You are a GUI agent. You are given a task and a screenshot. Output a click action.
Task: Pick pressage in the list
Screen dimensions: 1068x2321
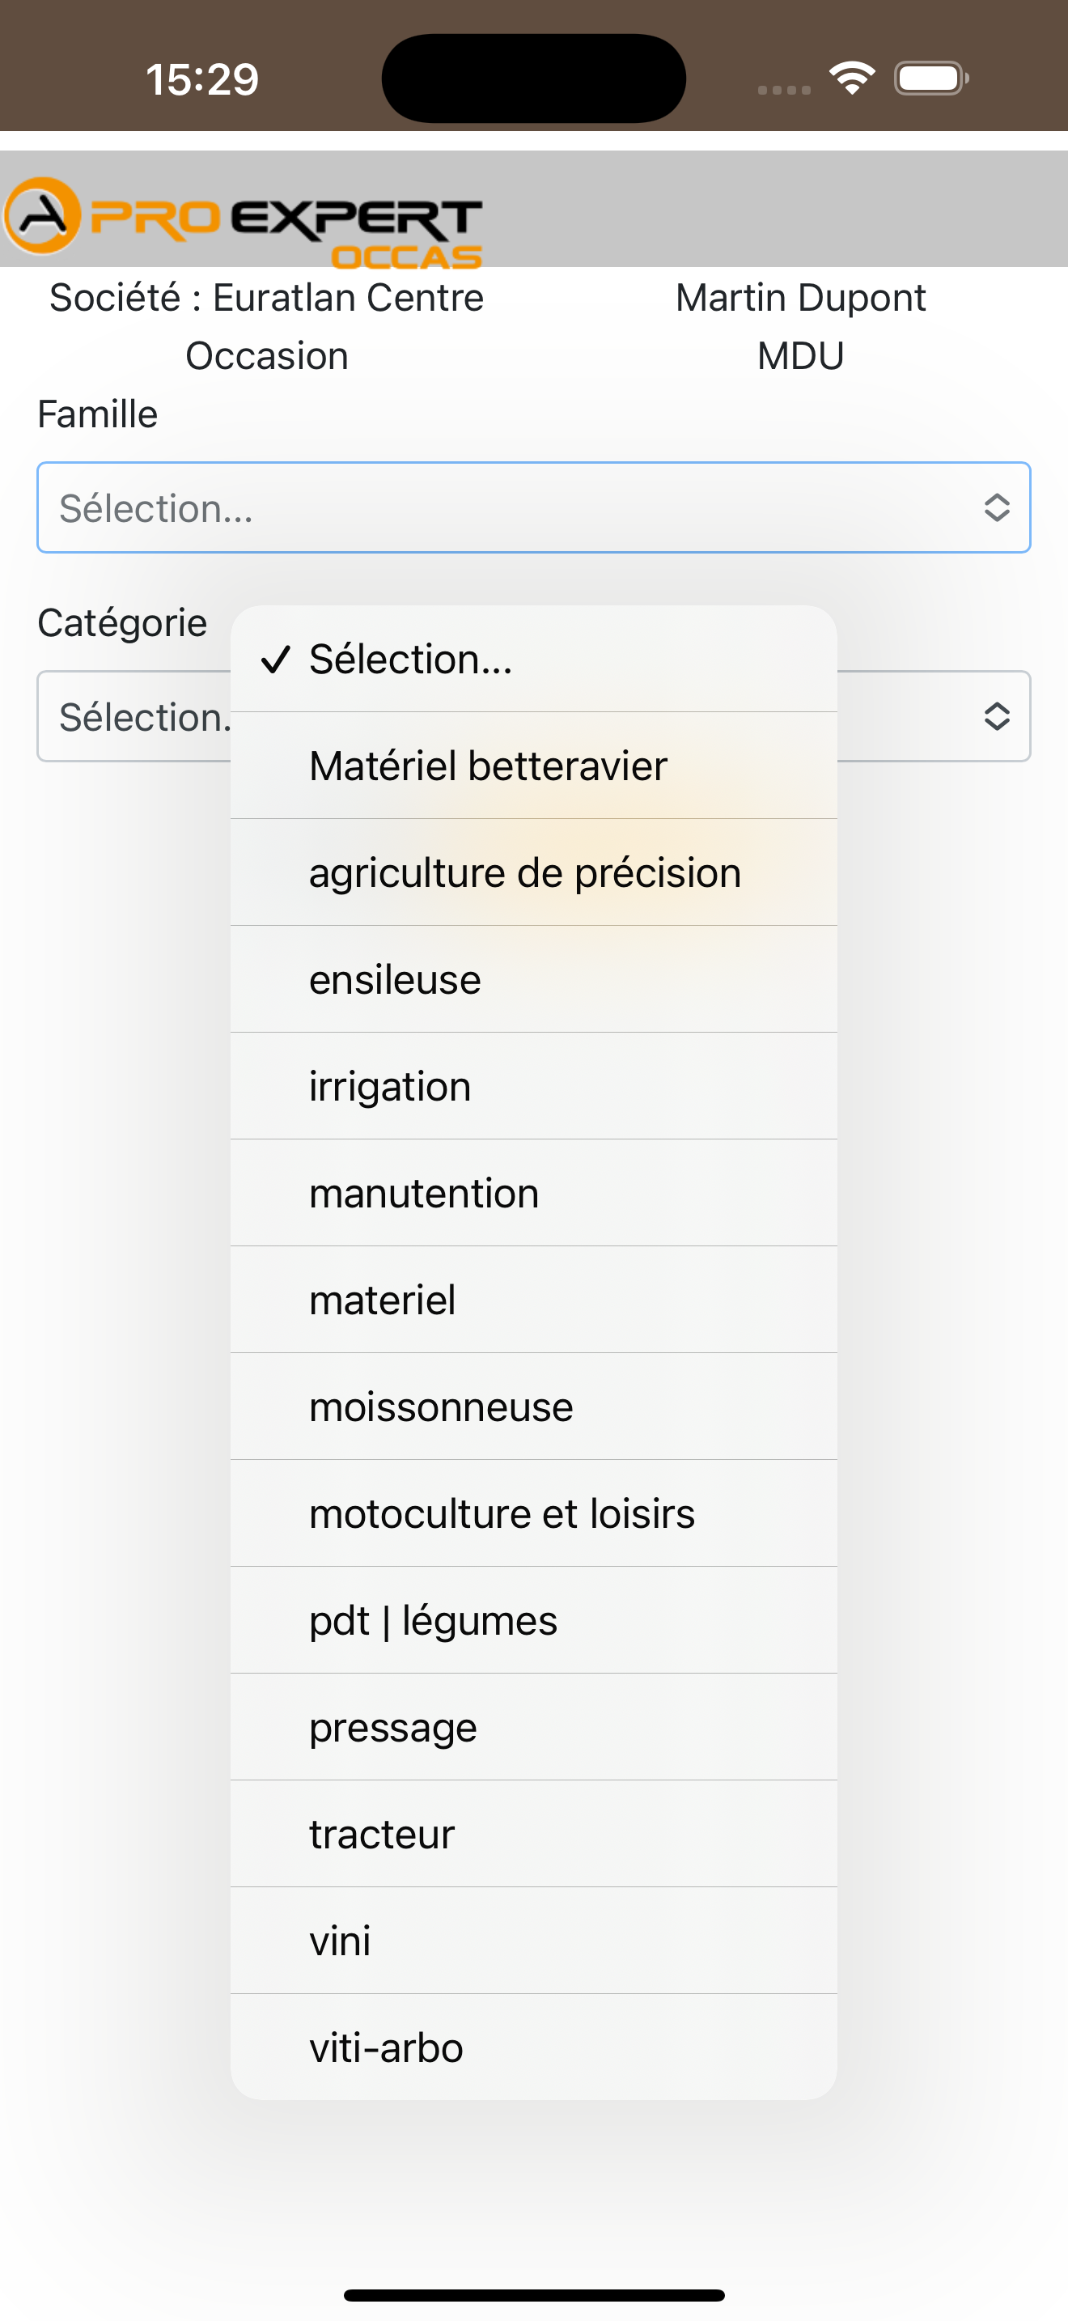pyautogui.click(x=534, y=1726)
